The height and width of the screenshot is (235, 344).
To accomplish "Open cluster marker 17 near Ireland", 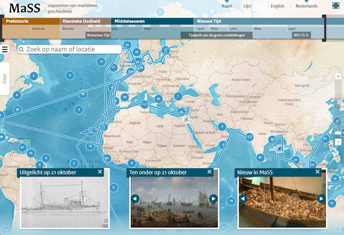I will click(114, 67).
